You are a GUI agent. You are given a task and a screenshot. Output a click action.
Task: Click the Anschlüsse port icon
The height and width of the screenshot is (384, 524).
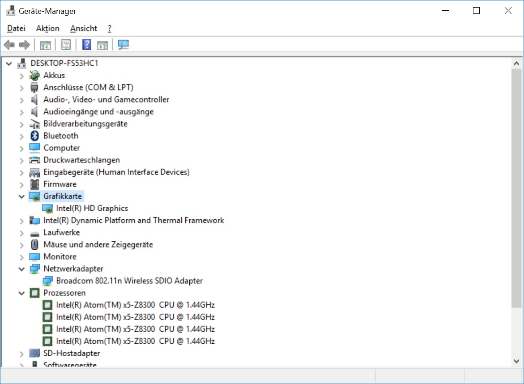(34, 88)
